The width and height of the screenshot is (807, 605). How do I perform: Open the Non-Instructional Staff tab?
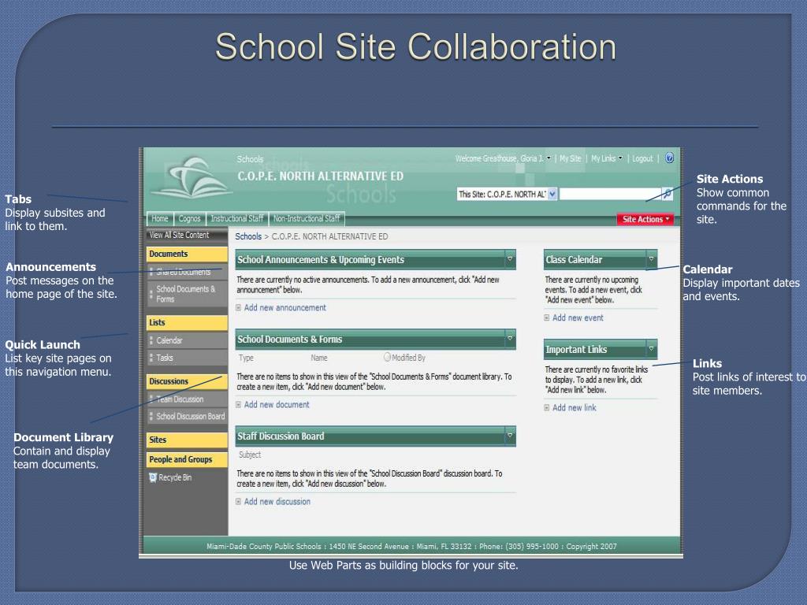[307, 219]
